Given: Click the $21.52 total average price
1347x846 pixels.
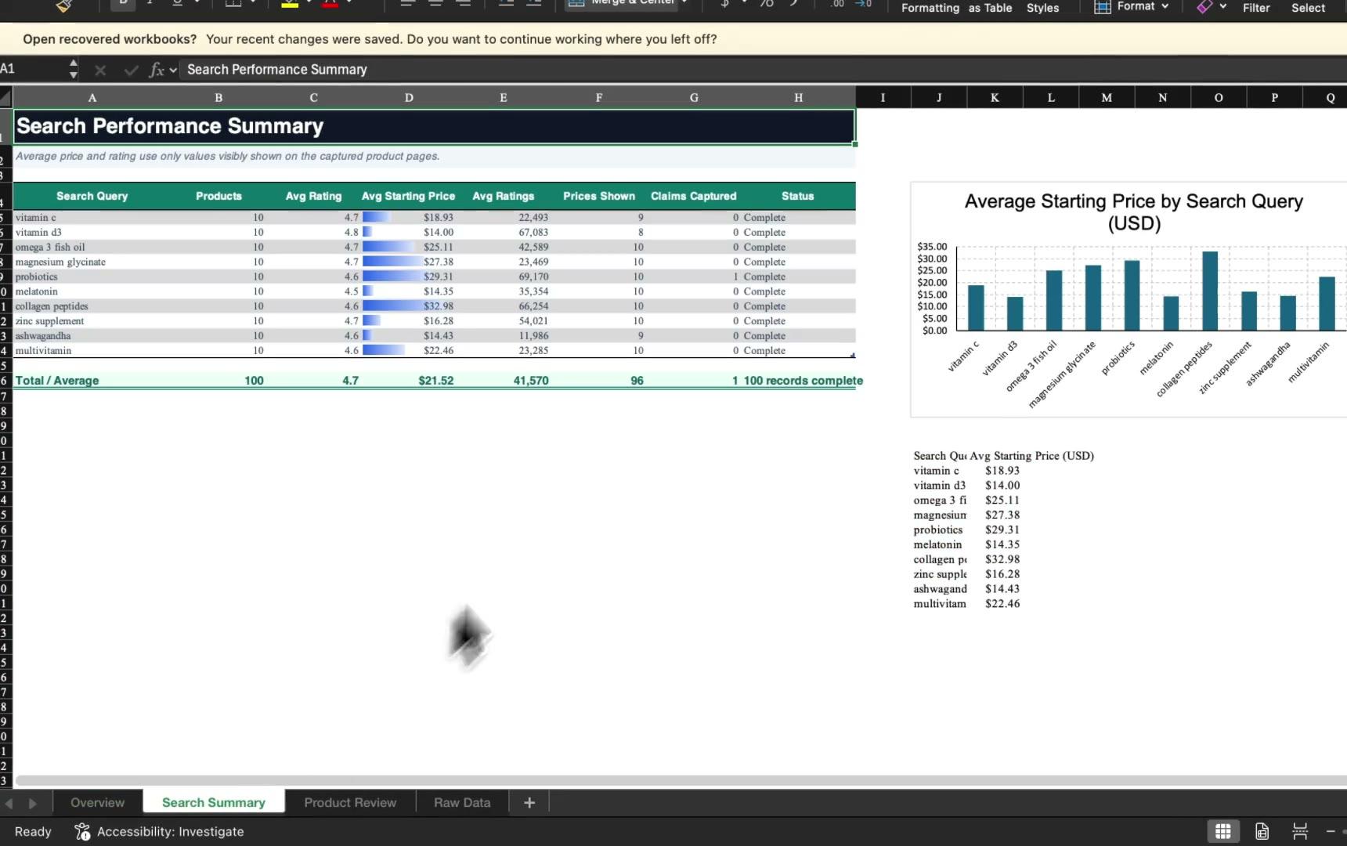Looking at the screenshot, I should [x=409, y=381].
